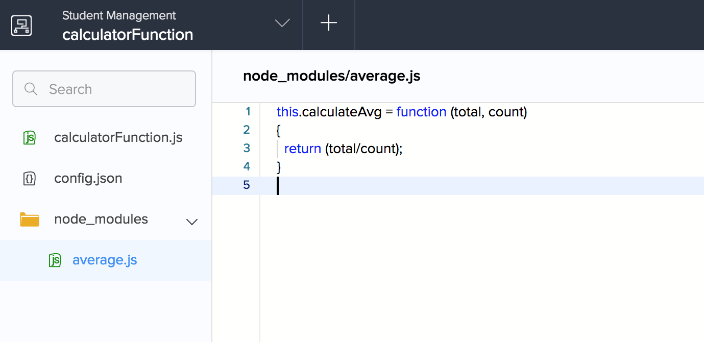Image resolution: width=704 pixels, height=342 pixels.
Task: Click the function keyword on line 1
Action: click(x=421, y=112)
